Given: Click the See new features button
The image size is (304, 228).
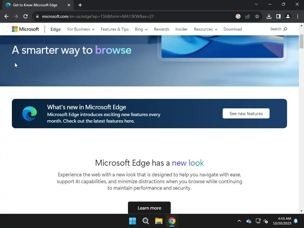Looking at the screenshot, I should pos(246,114).
